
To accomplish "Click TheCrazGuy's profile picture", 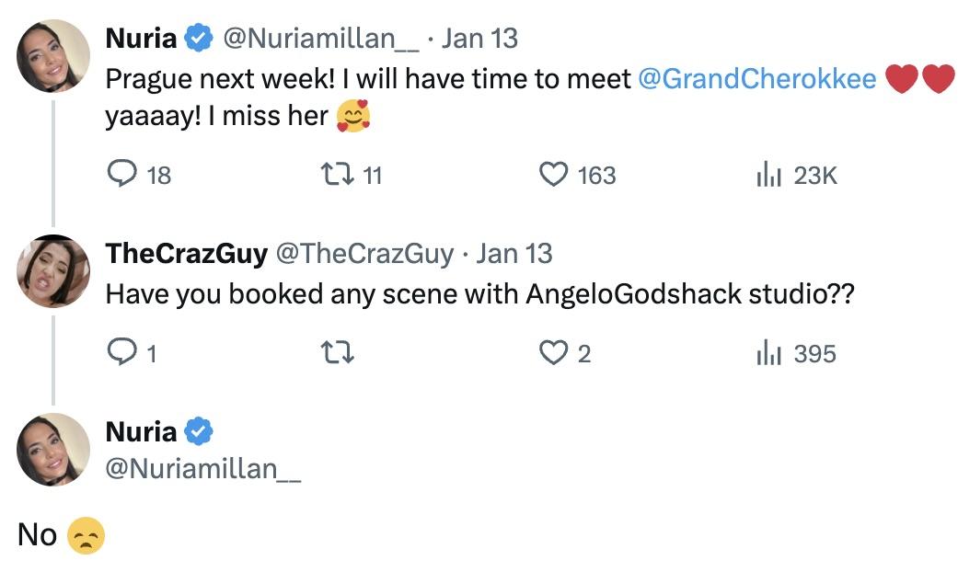I will 52,271.
